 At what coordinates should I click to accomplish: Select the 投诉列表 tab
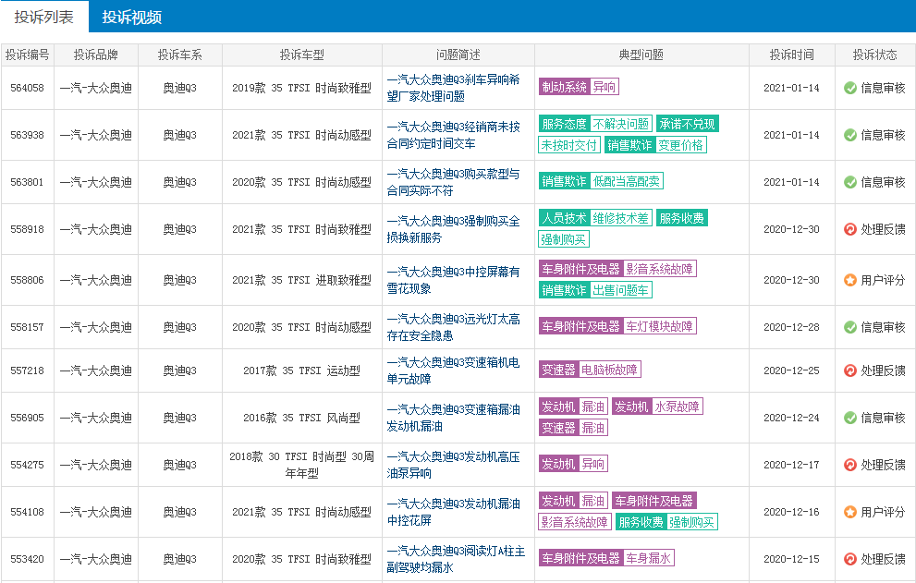pos(44,17)
